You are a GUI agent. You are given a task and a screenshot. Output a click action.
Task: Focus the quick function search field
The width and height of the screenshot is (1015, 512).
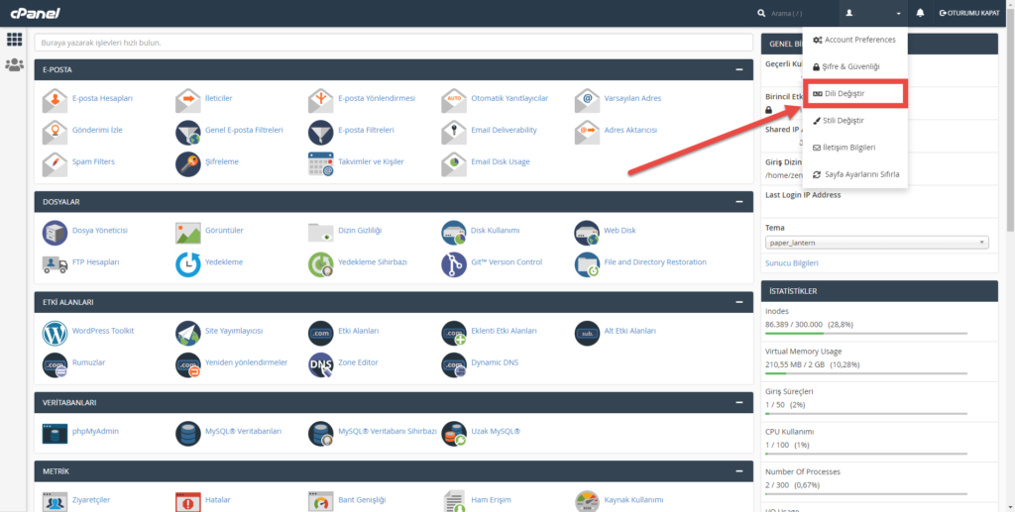394,43
